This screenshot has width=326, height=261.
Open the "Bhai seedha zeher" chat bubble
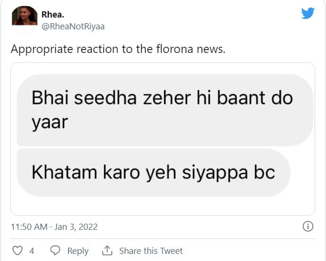pyautogui.click(x=161, y=99)
